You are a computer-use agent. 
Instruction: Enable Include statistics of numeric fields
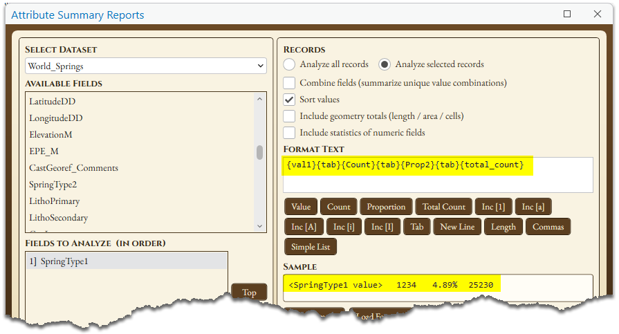point(289,133)
